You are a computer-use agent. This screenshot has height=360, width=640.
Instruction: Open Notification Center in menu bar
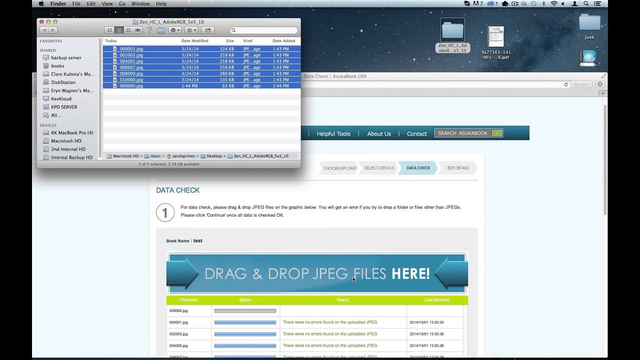tap(598, 3)
